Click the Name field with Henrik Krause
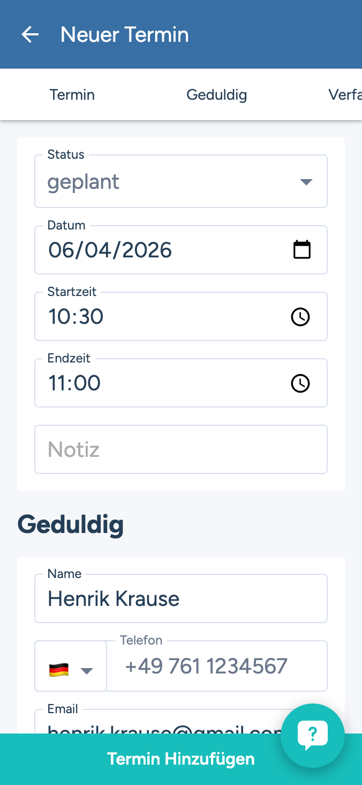The image size is (362, 785). (x=181, y=599)
